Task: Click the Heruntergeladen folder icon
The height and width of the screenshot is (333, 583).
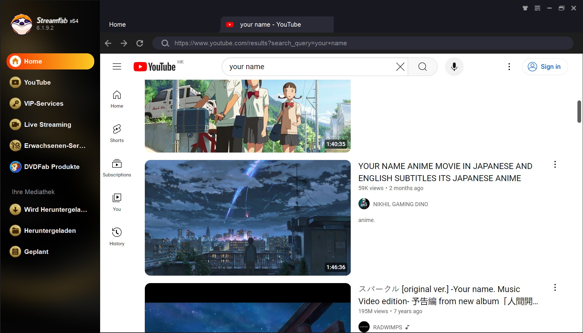Action: [x=15, y=231]
